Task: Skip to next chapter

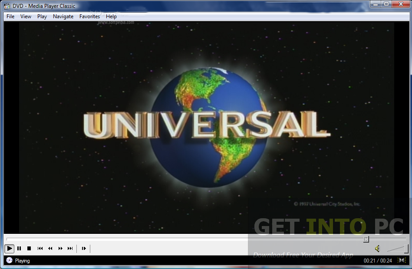Action: (x=70, y=249)
